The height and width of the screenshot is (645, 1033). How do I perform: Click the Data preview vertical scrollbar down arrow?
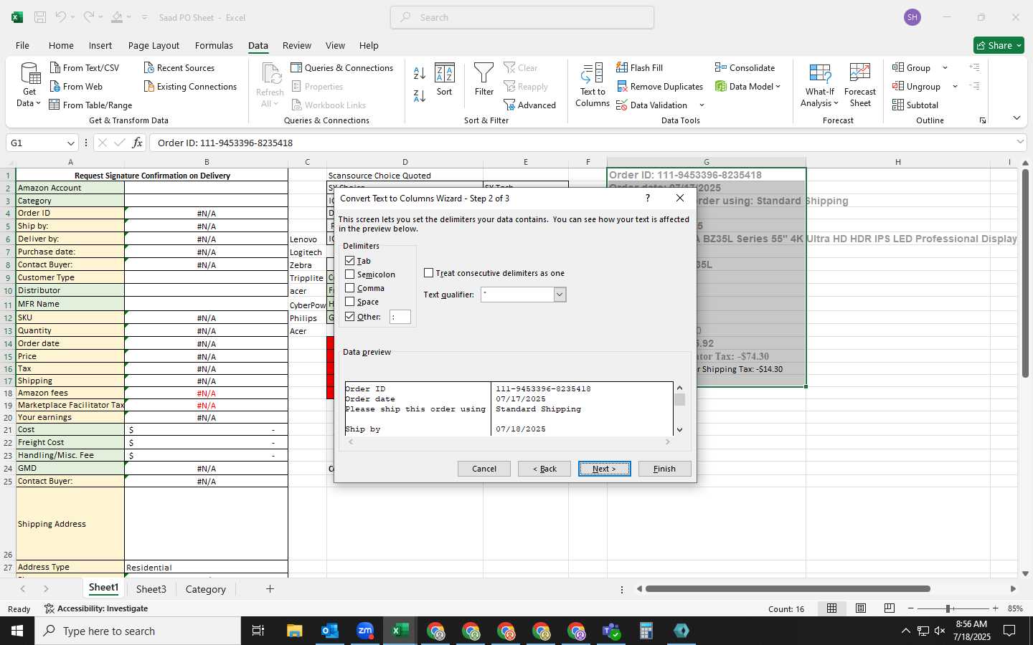pyautogui.click(x=679, y=430)
